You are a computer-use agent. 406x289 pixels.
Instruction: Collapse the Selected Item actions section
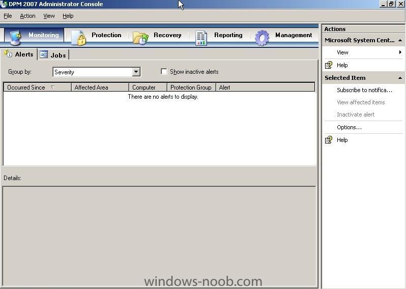click(400, 78)
